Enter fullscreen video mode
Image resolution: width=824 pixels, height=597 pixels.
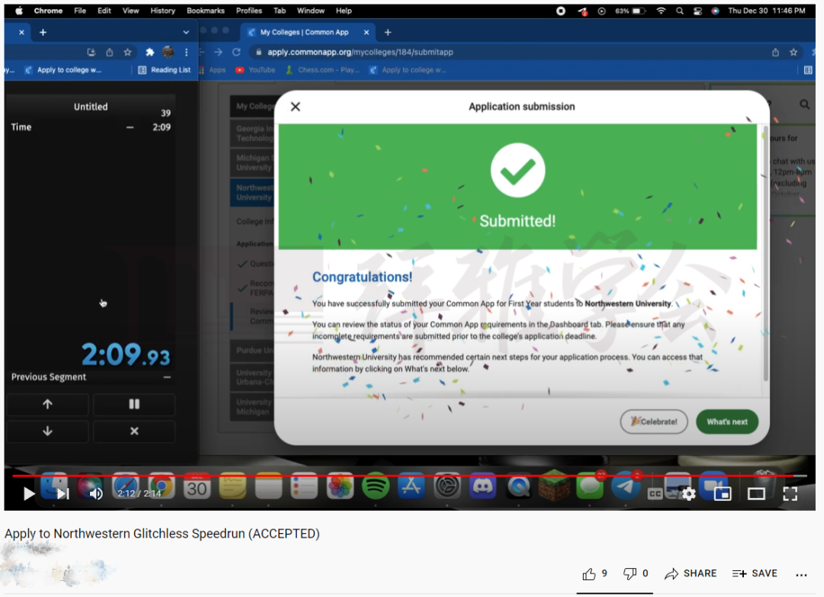pyautogui.click(x=790, y=493)
